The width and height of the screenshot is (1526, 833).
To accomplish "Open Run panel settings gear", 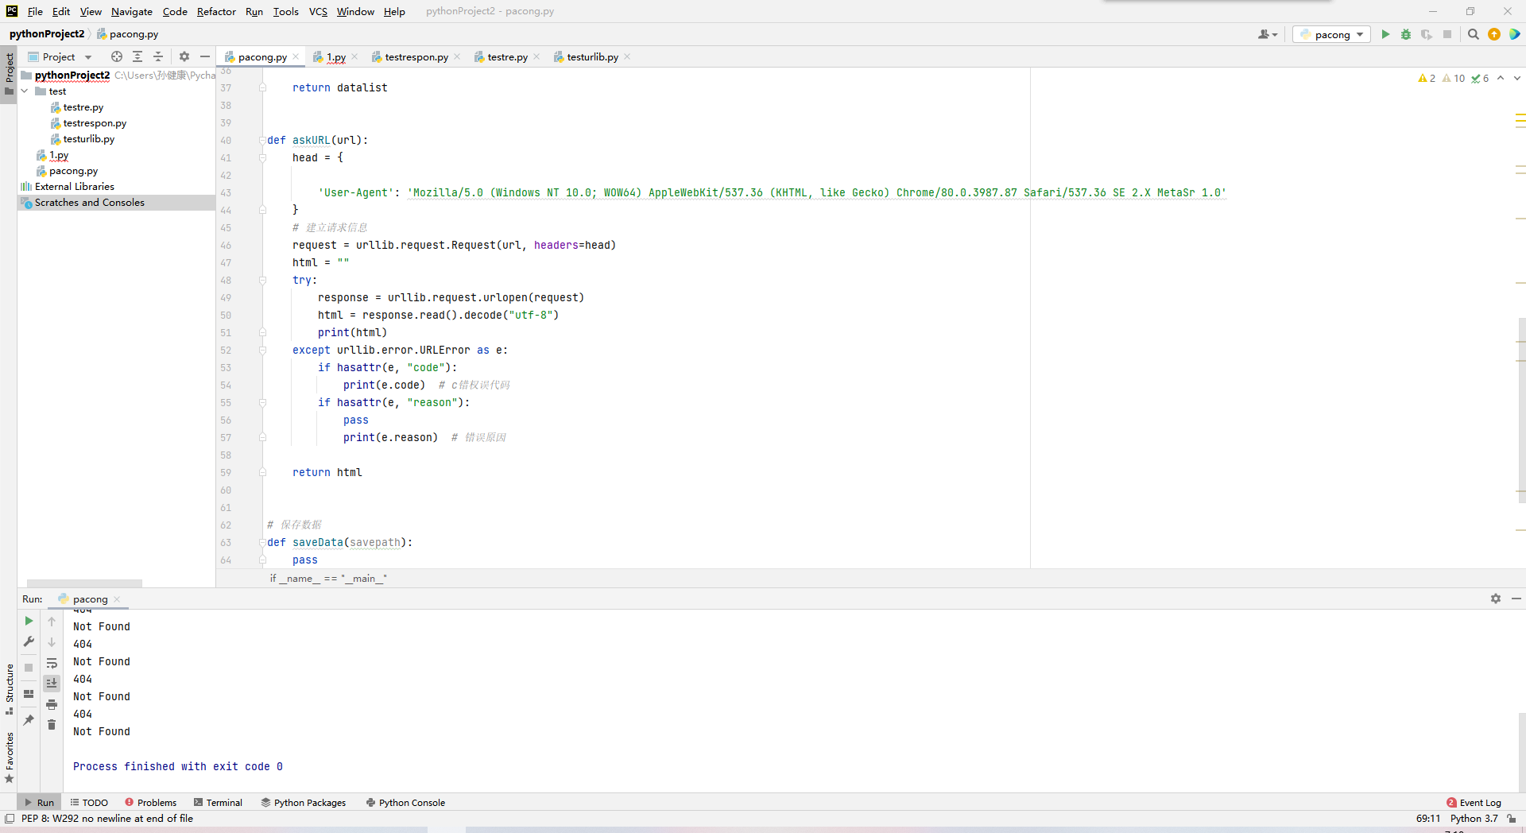I will [1495, 599].
